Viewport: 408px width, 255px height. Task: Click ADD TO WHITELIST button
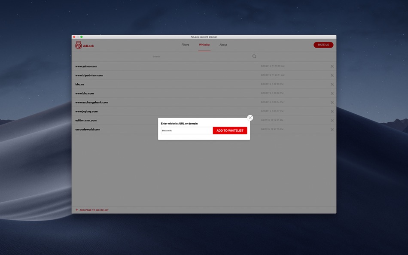pos(230,130)
